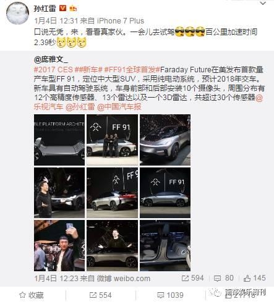
Task: Open 孙红雷's profile avatar
Action: click(x=17, y=14)
